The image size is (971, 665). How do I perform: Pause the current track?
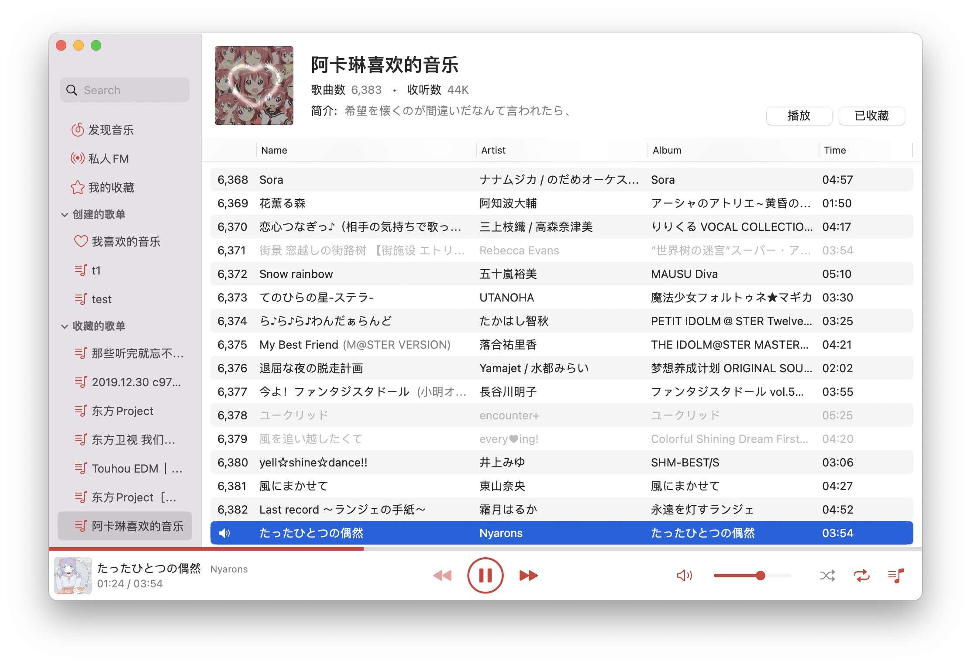(x=485, y=576)
